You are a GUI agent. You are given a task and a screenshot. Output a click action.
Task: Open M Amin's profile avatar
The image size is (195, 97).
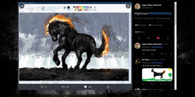pos(137,61)
